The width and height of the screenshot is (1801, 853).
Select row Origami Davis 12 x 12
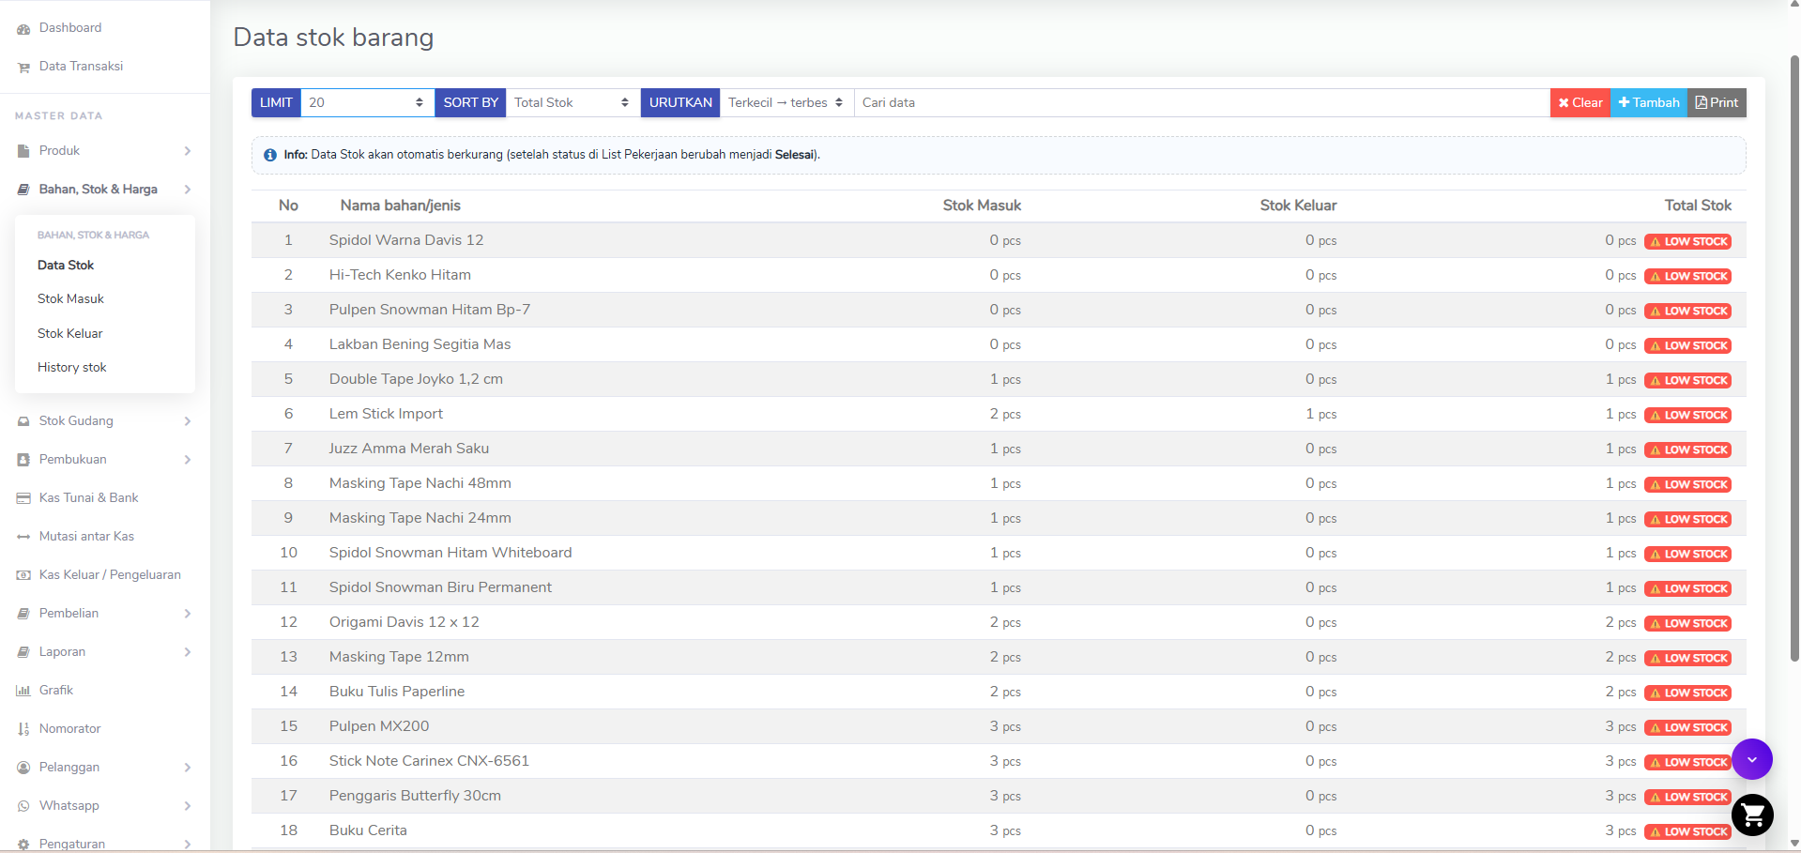(x=999, y=622)
